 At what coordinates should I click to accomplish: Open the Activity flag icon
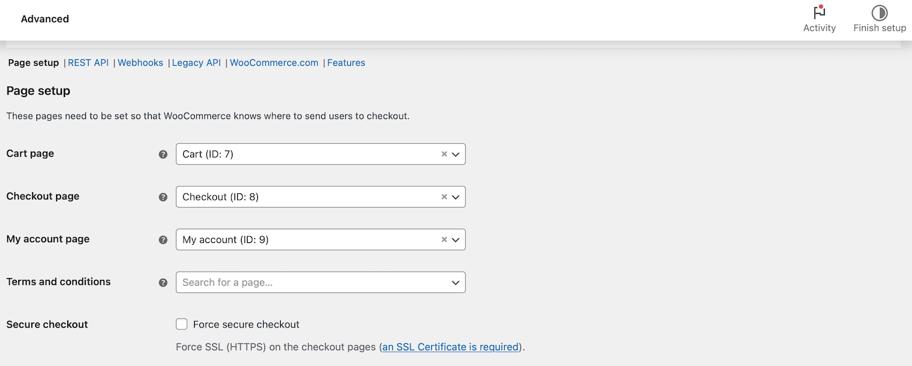click(819, 13)
